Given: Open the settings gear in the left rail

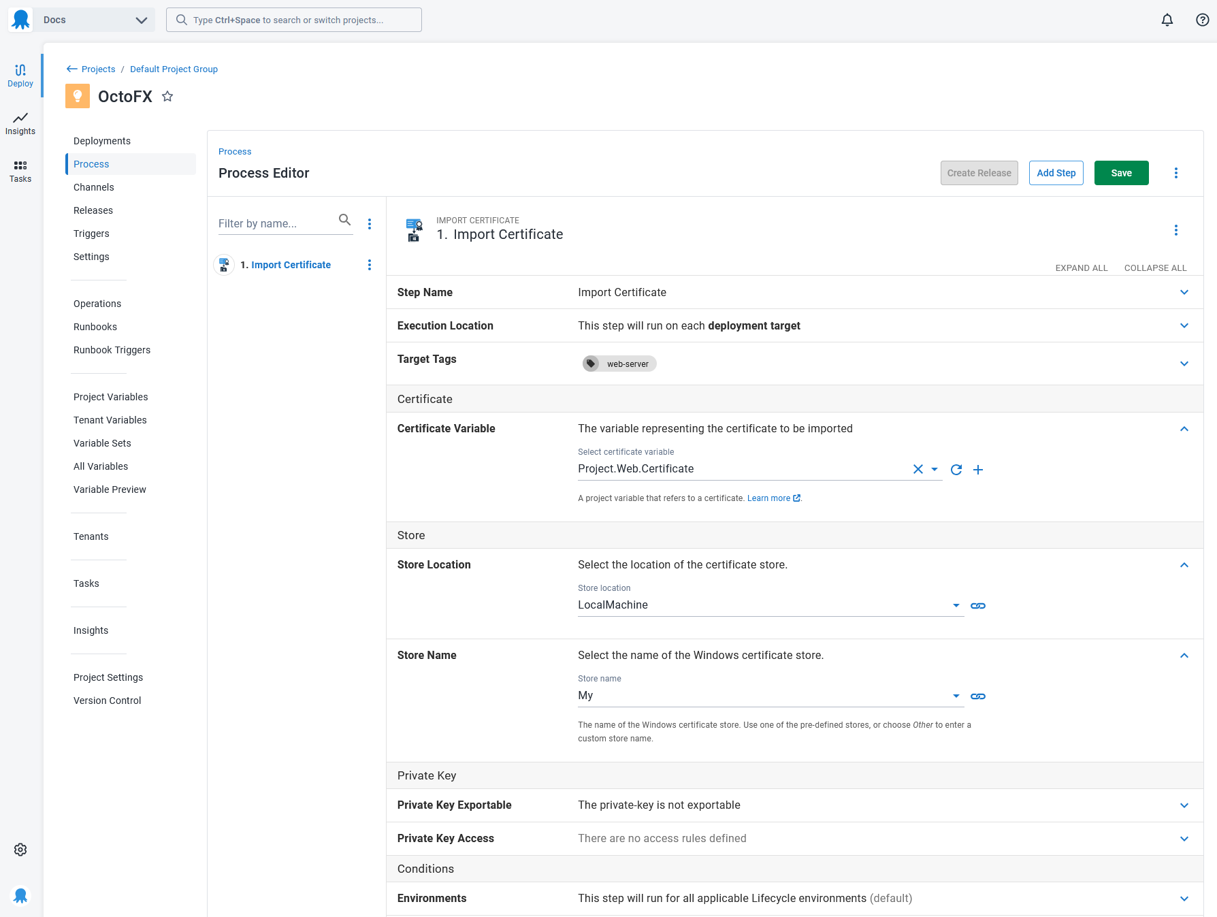Looking at the screenshot, I should 20,850.
